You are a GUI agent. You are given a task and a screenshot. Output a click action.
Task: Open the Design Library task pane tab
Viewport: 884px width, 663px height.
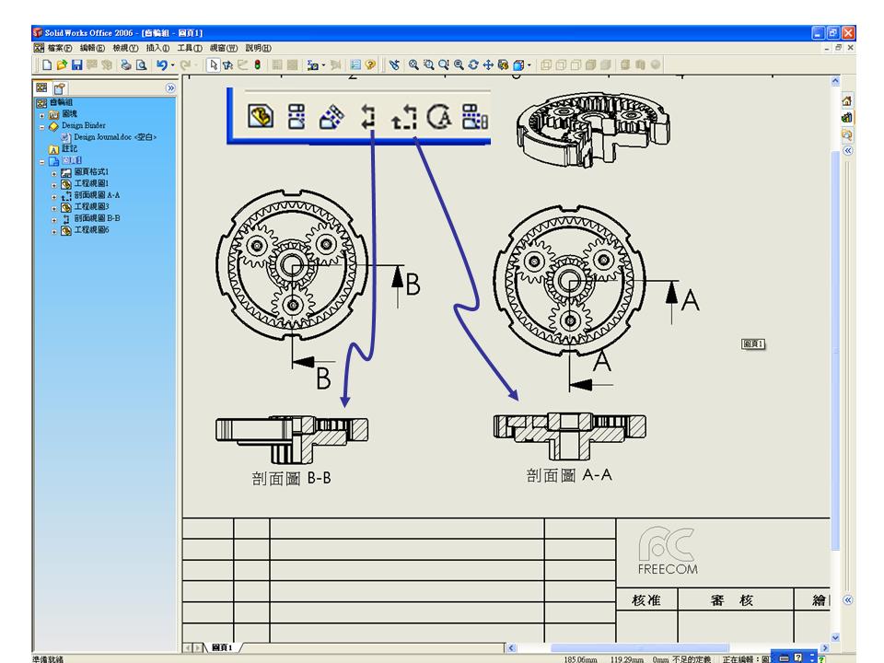pyautogui.click(x=847, y=118)
